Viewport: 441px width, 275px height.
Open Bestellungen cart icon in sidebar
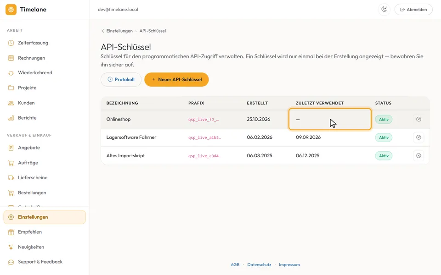[11, 193]
